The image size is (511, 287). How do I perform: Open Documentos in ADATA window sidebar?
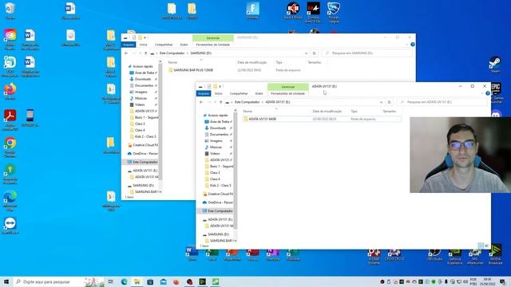point(219,135)
